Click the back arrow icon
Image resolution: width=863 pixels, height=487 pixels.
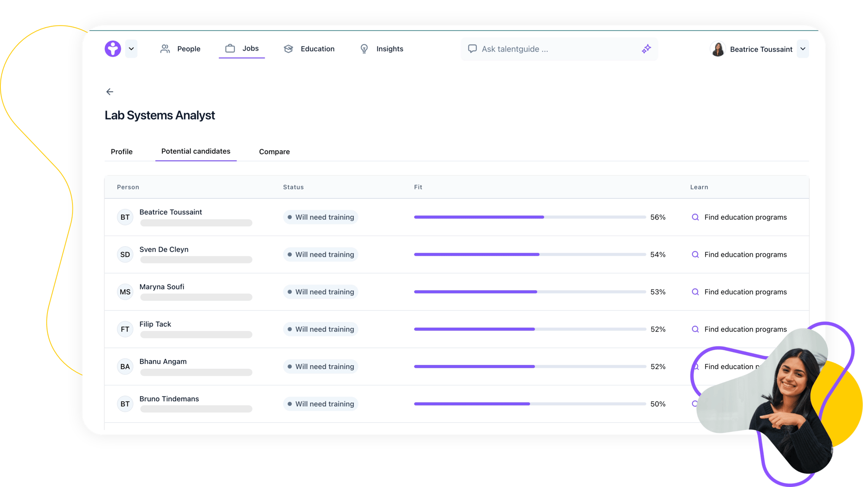point(110,92)
